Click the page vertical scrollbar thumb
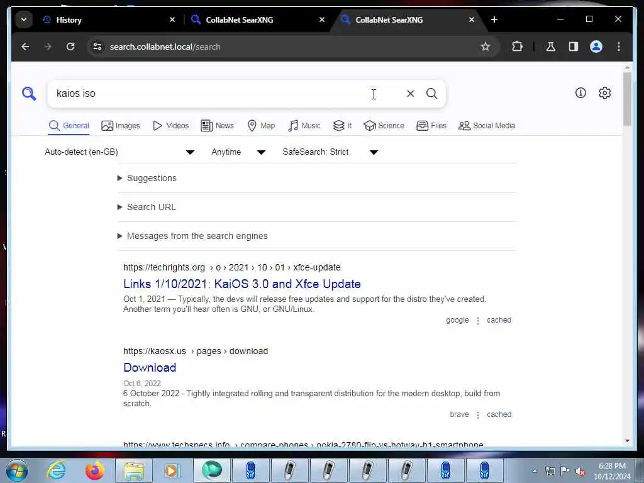The height and width of the screenshot is (483, 644). 627,99
